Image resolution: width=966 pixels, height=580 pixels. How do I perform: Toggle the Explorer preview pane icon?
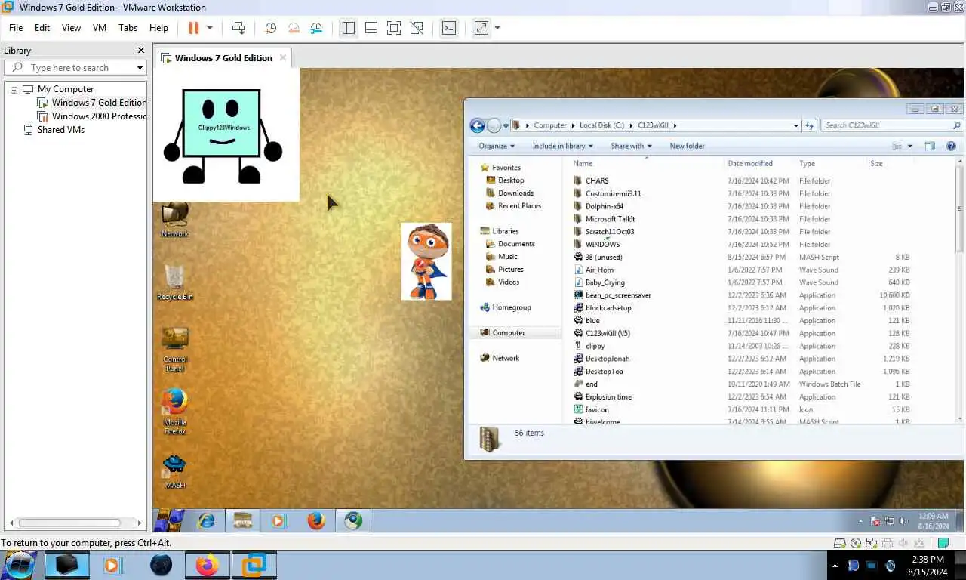(930, 146)
